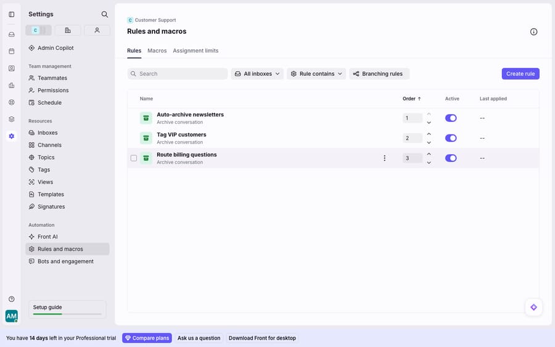Move Tag VIP customers down in order
The width and height of the screenshot is (555, 347).
tap(429, 142)
